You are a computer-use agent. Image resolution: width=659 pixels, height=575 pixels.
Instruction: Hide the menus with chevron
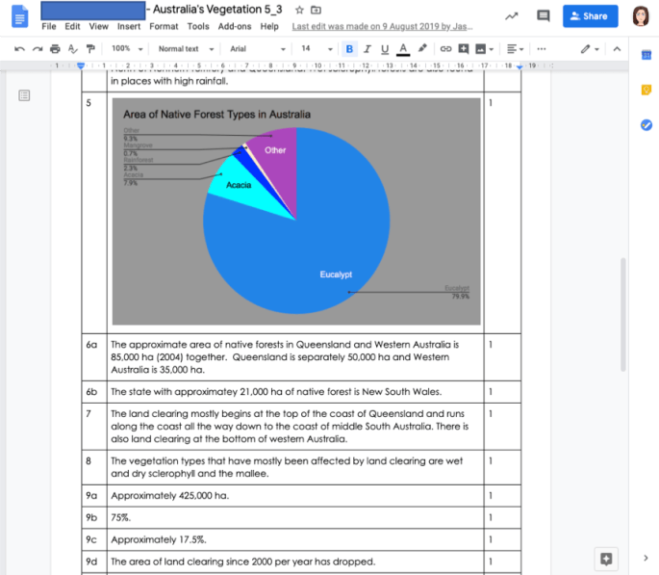point(617,49)
